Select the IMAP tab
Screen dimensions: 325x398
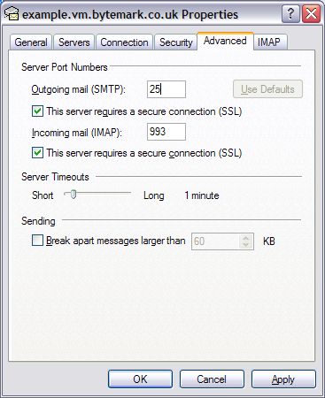click(x=268, y=42)
